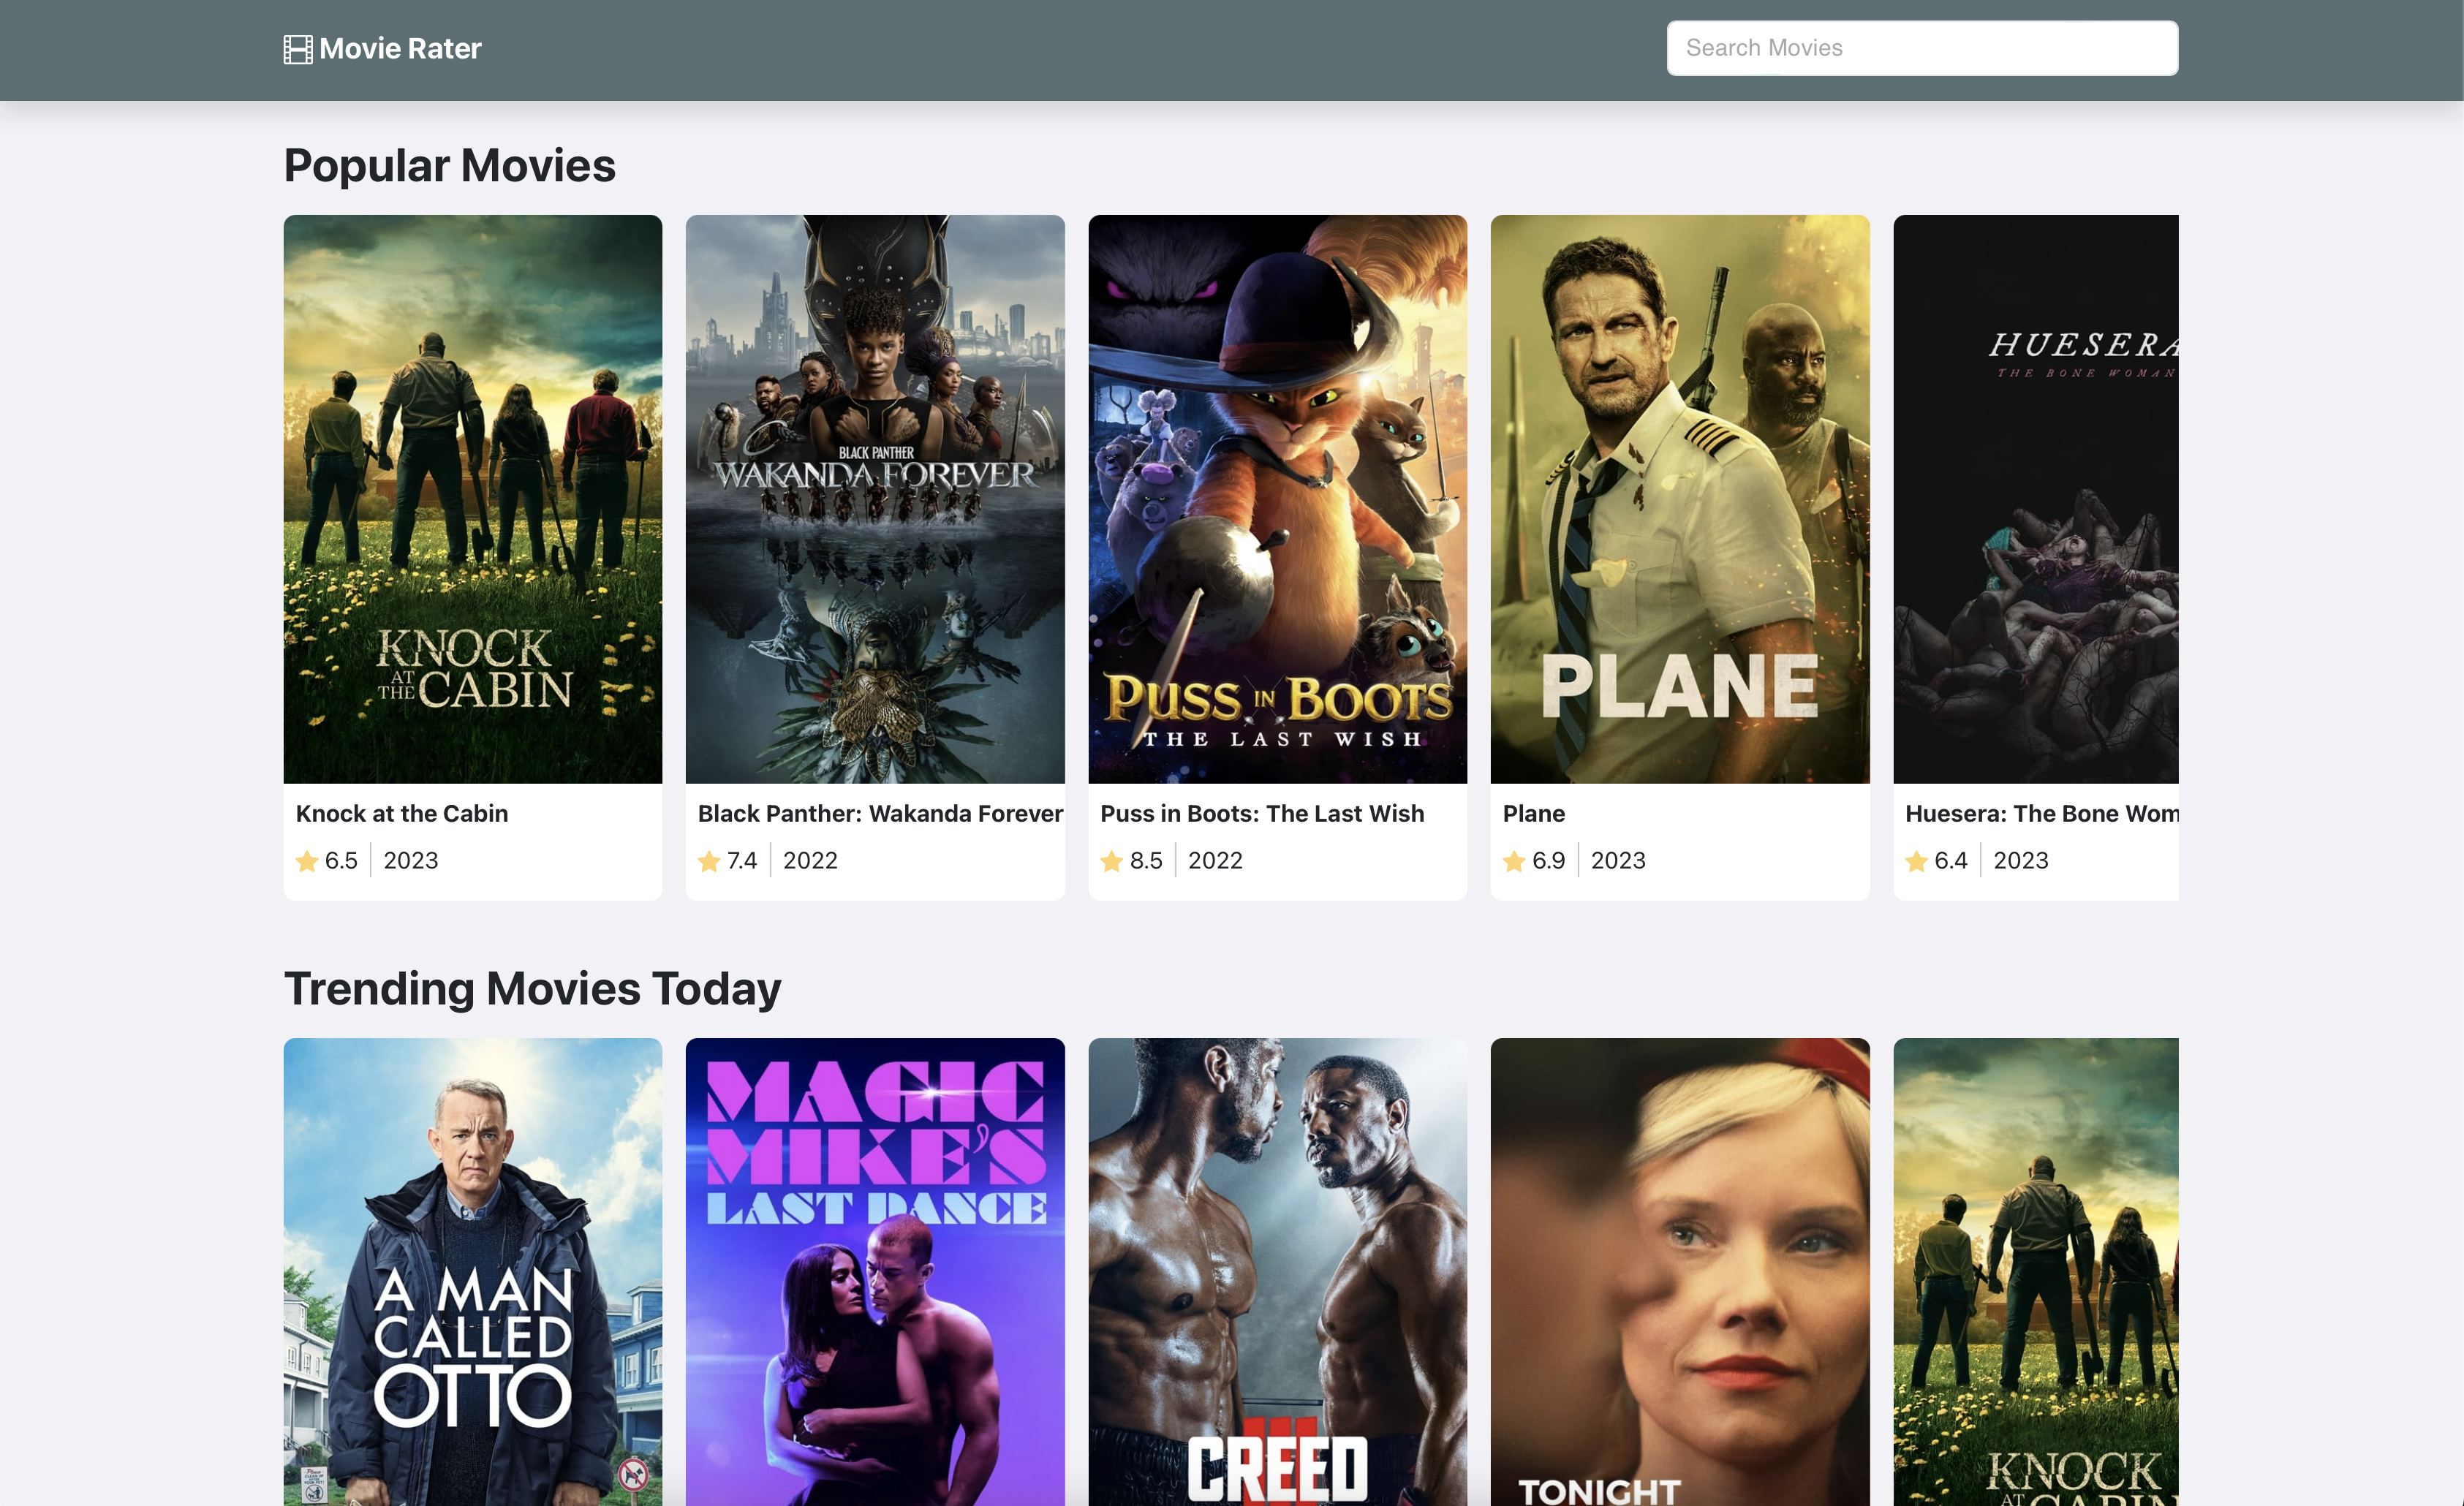2464x1506 pixels.
Task: Click the 2023 year under Huesera
Action: (x=2021, y=861)
